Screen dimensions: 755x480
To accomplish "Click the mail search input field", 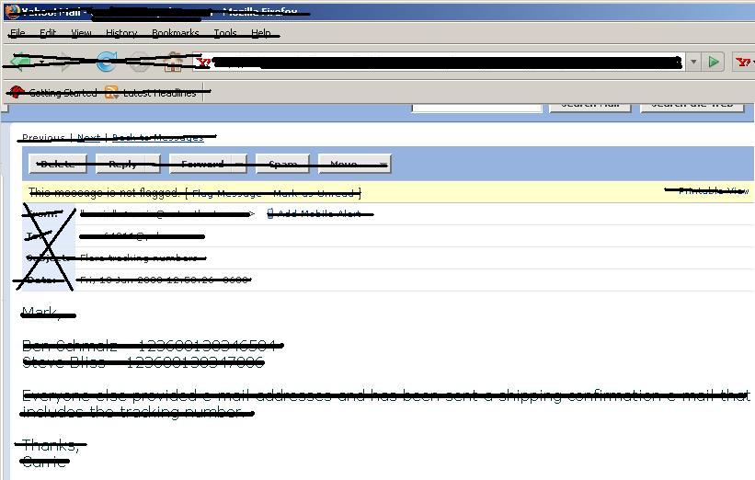I will click(476, 104).
